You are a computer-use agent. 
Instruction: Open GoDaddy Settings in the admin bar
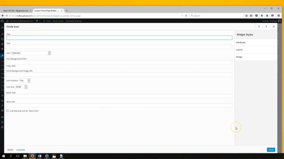click(x=74, y=21)
